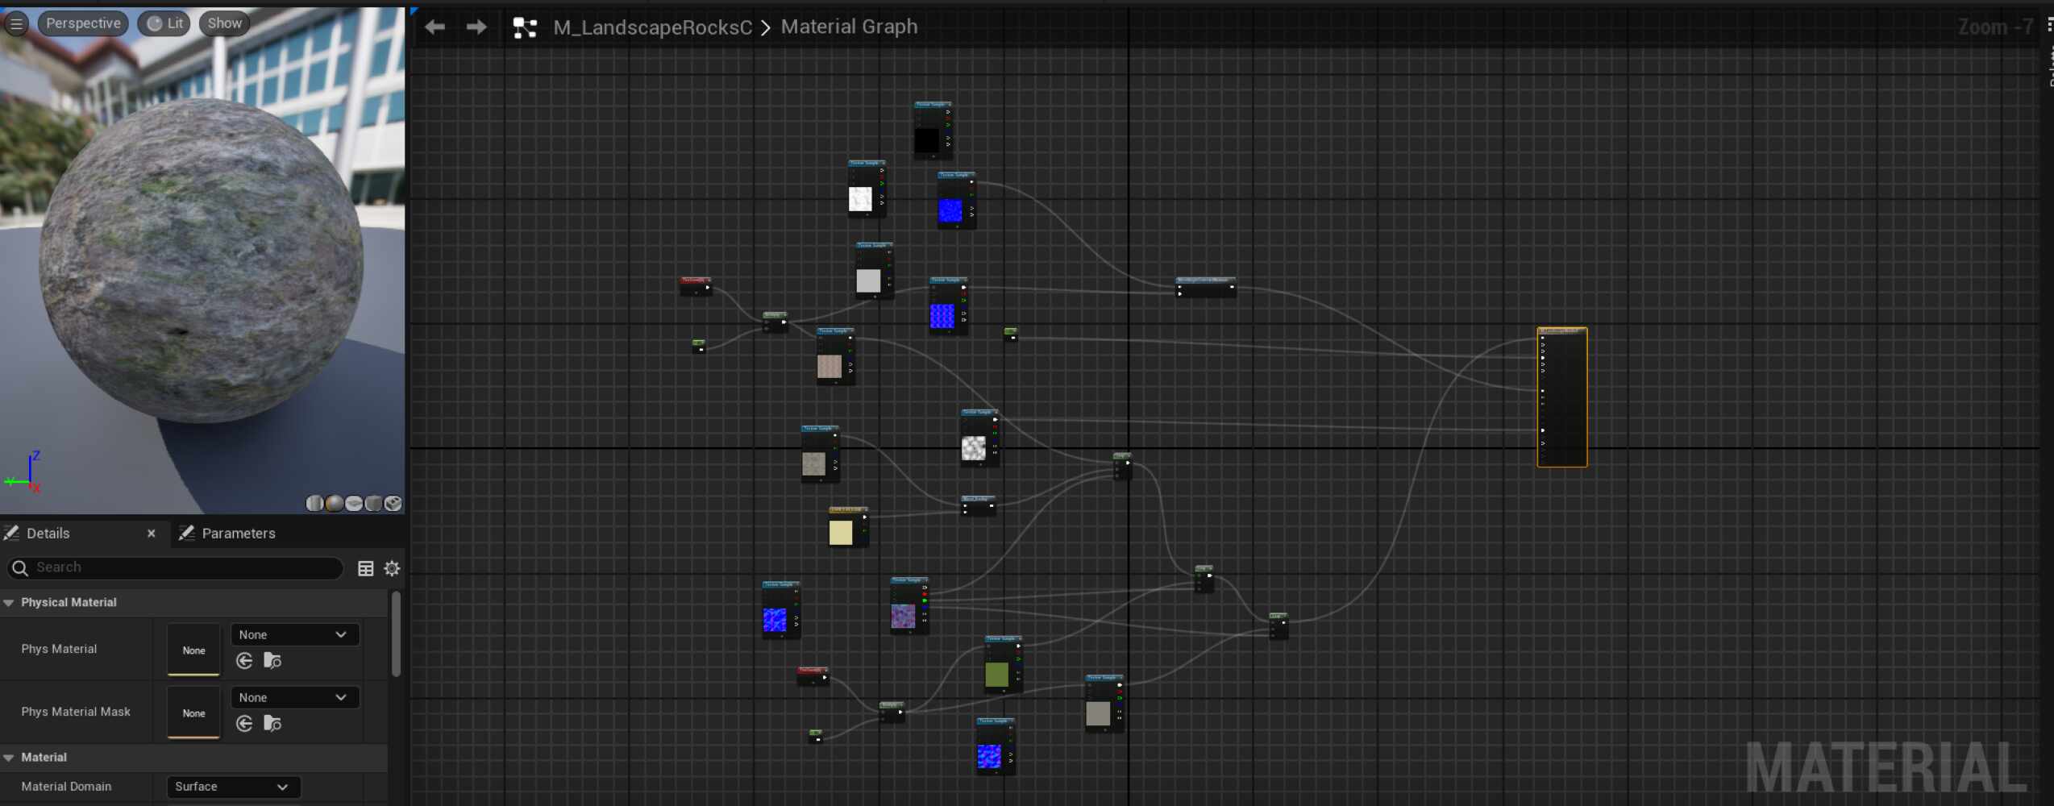Open the hamburger menu in the viewport

pyautogui.click(x=16, y=23)
